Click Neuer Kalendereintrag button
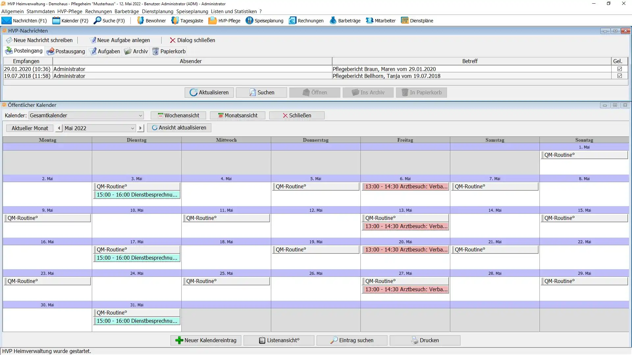 [206, 341]
